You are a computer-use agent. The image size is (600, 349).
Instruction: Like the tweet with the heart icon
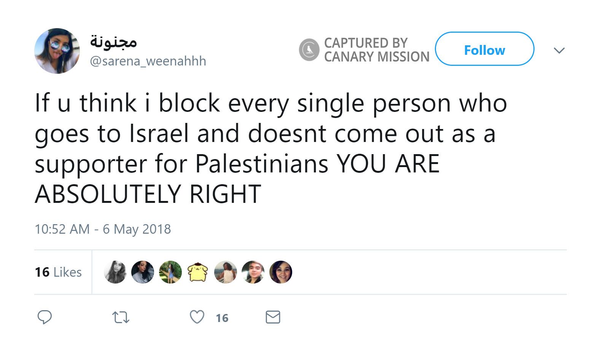(x=197, y=317)
